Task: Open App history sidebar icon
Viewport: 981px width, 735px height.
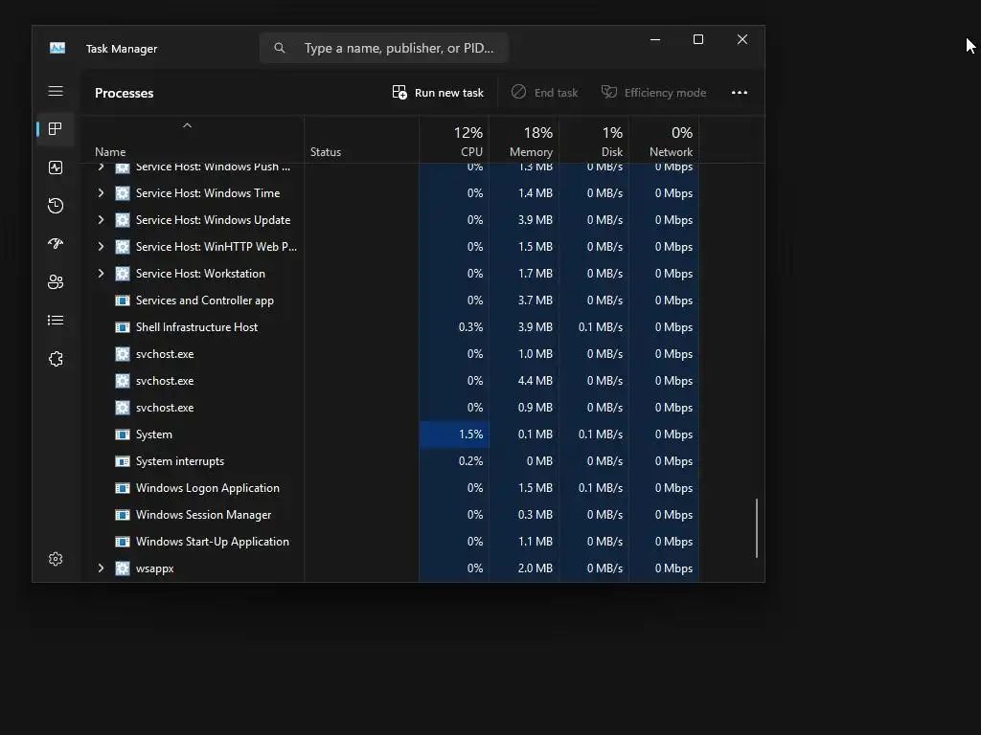Action: pyautogui.click(x=56, y=206)
